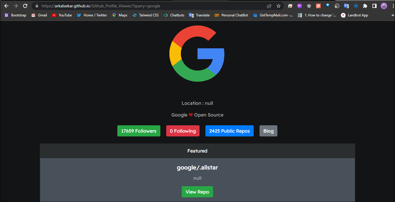
Task: Open the Extensions puzzle menu
Action: [x=365, y=6]
